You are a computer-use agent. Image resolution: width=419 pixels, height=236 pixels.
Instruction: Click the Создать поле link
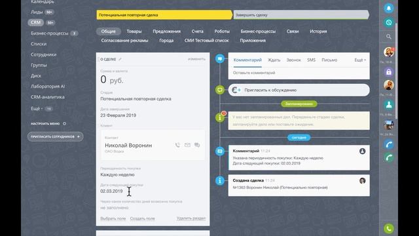pyautogui.click(x=142, y=218)
